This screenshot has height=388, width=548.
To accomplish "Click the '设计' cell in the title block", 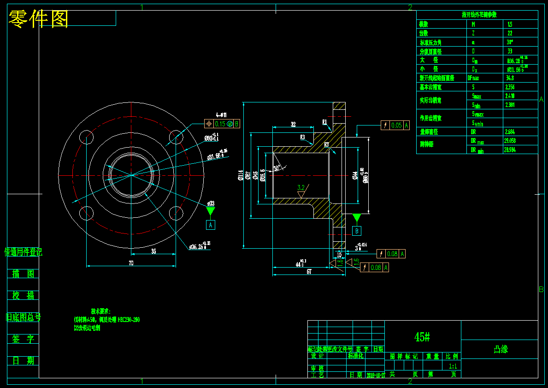I will point(318,356).
